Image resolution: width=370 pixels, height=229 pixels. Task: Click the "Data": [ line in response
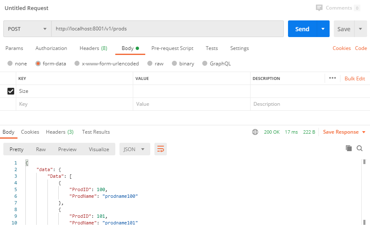[x=60, y=176]
